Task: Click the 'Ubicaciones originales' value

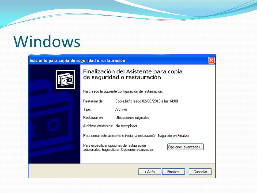Action: (x=132, y=118)
